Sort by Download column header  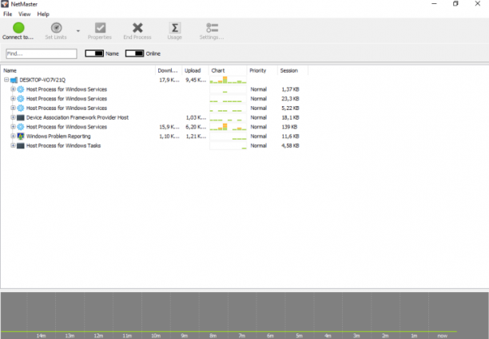169,71
